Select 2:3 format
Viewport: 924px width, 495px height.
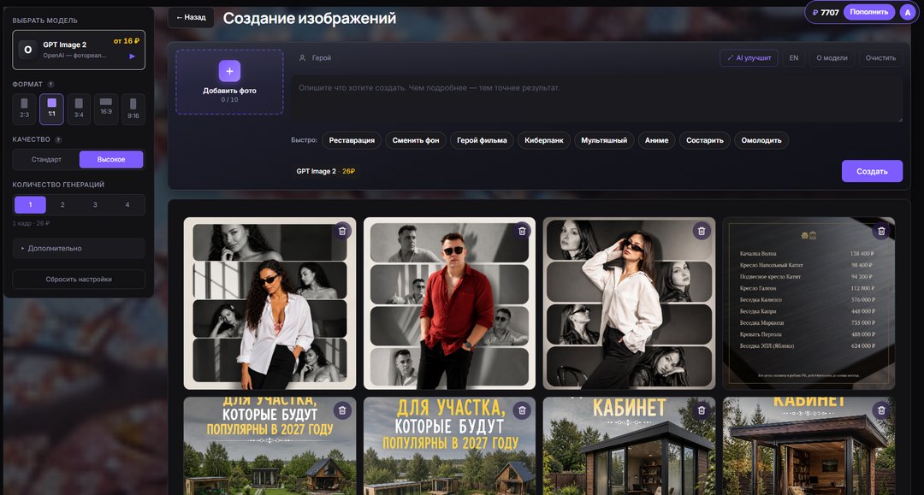(x=24, y=109)
